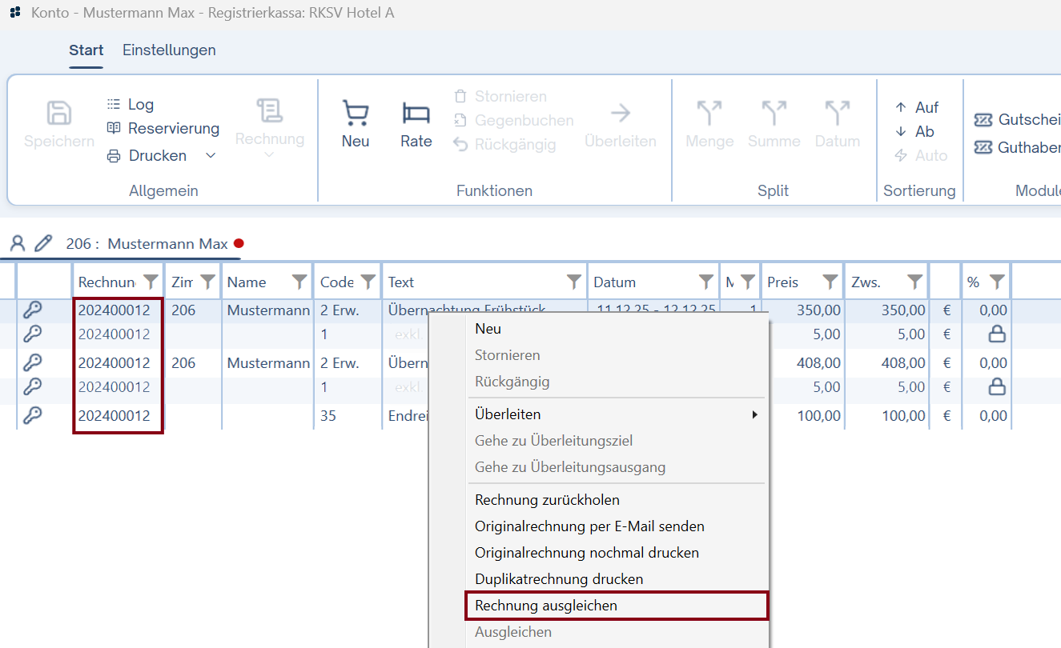Choose Rechnung zurückholen in context menu

547,500
